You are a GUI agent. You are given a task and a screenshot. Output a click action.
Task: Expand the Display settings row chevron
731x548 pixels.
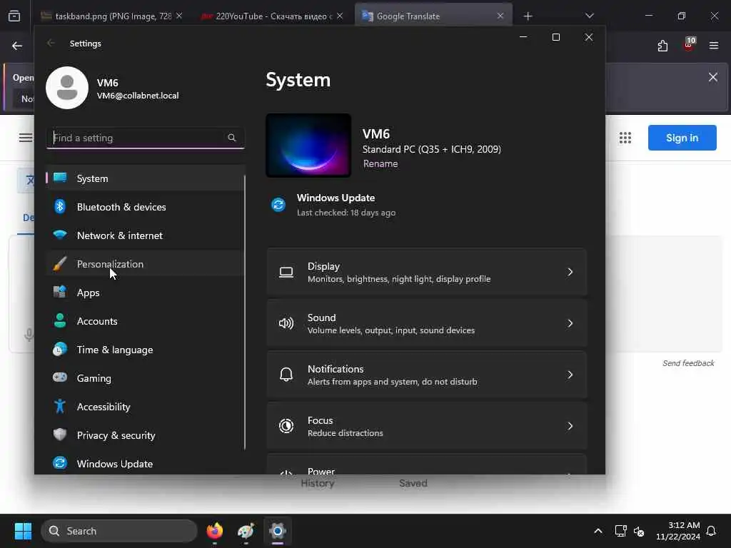[x=570, y=272]
